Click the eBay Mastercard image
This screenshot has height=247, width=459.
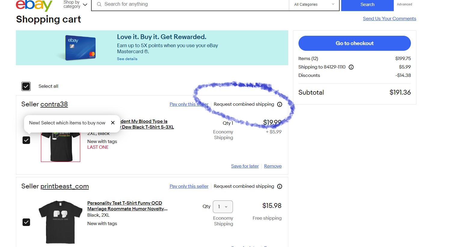pos(80,48)
